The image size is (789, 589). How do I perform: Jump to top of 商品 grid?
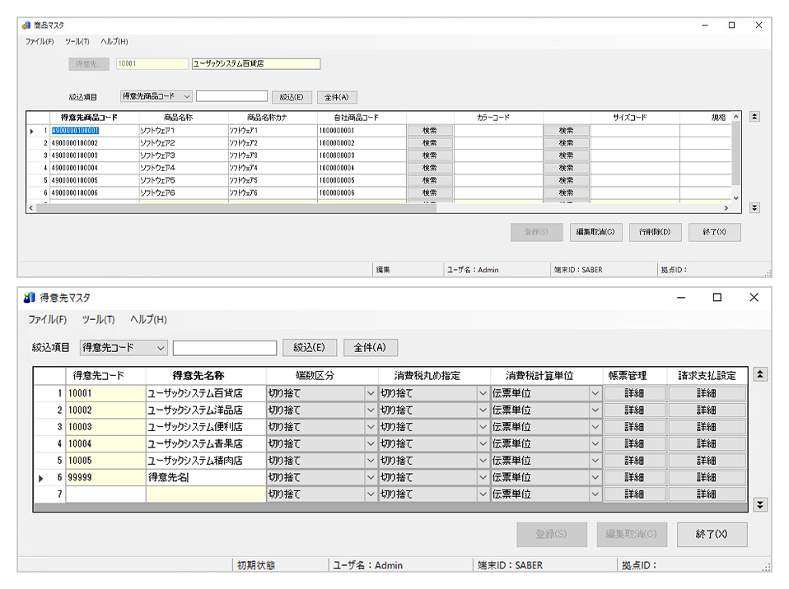[x=754, y=118]
